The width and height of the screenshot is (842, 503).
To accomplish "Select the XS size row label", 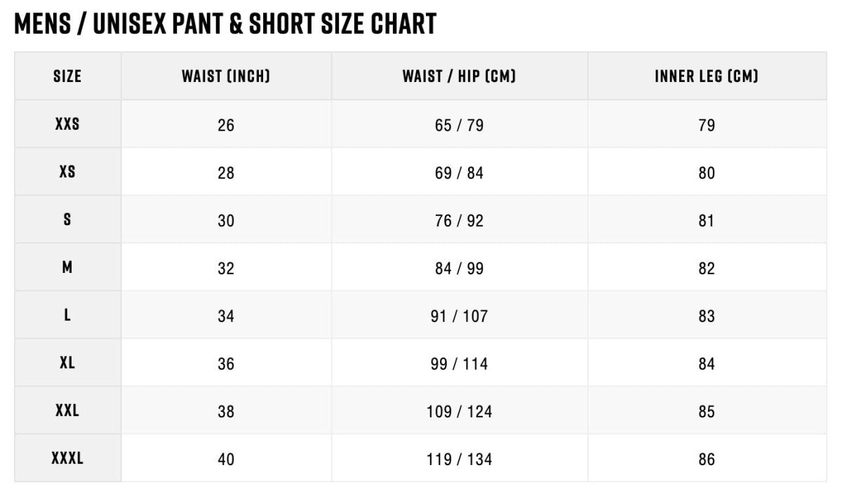I will pos(67,172).
